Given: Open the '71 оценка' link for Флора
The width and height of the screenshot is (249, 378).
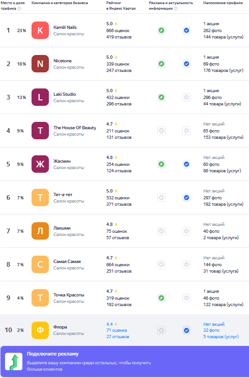Looking at the screenshot, I should click(117, 330).
